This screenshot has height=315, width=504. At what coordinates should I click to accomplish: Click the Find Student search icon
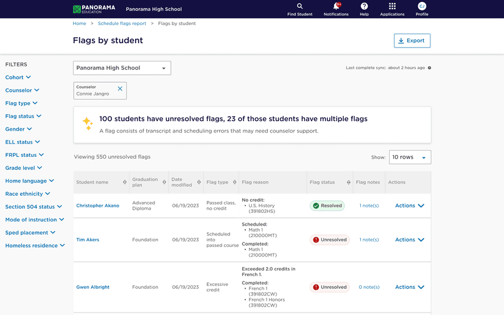tap(299, 6)
